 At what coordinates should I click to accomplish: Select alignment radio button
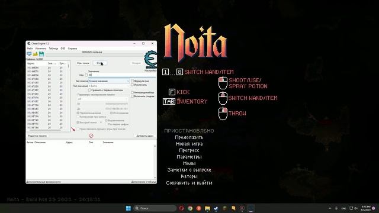107,120
